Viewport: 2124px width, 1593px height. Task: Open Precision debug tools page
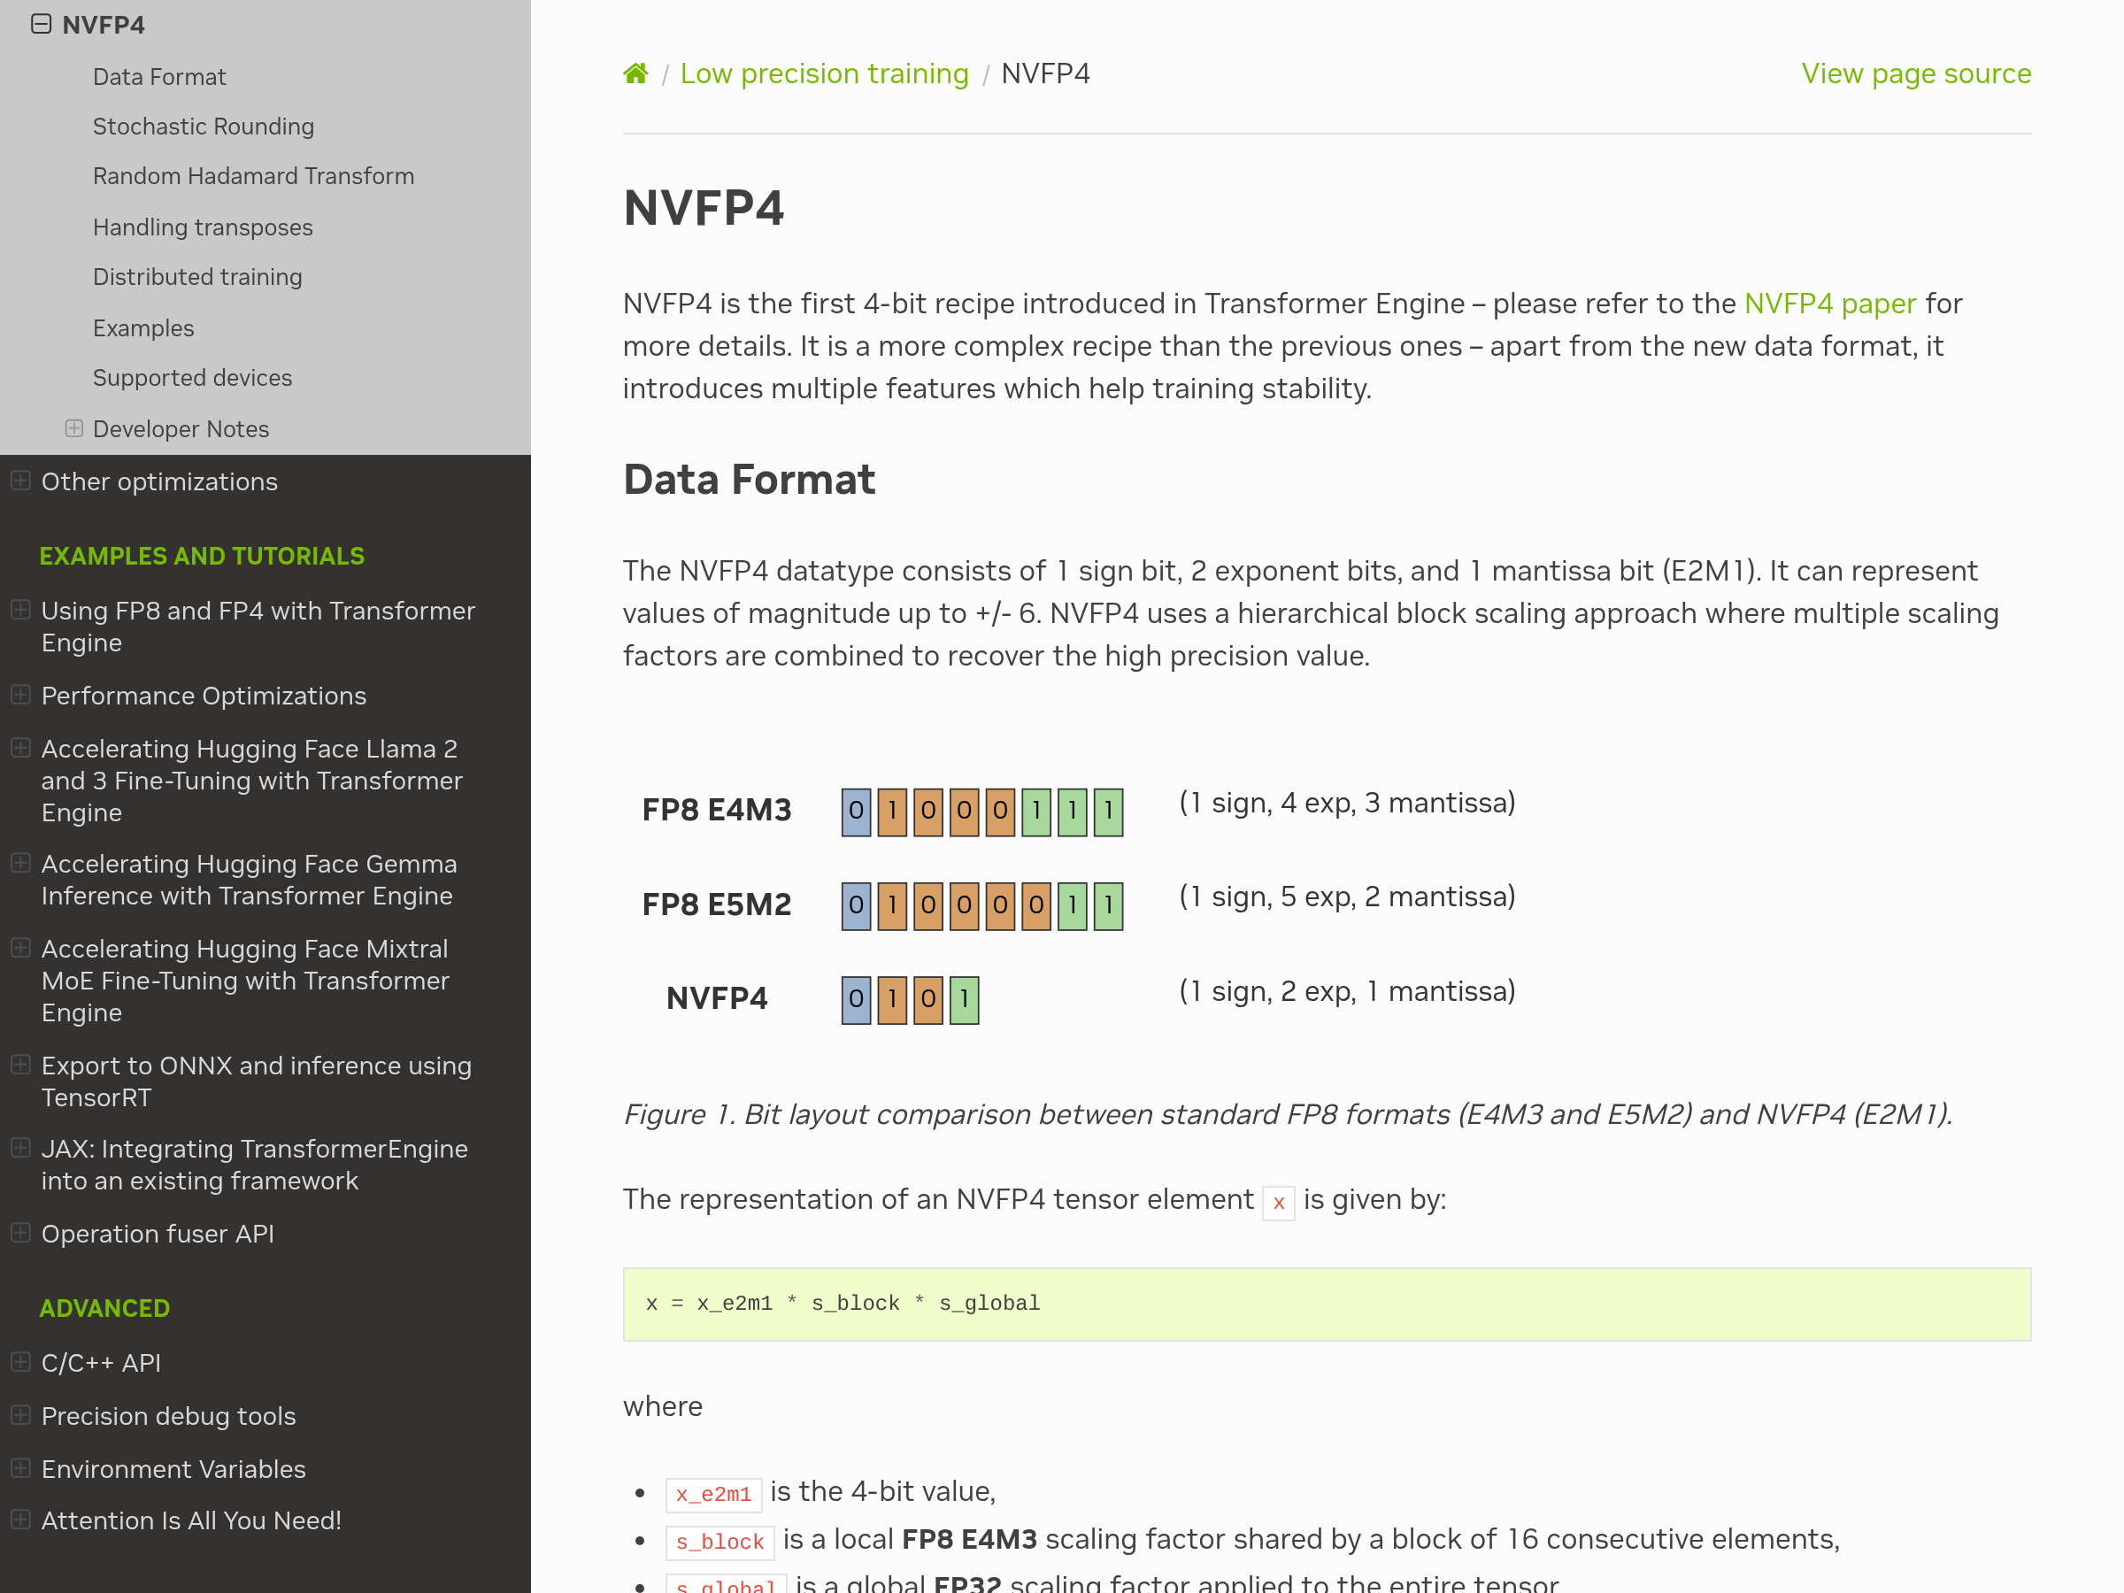click(168, 1416)
